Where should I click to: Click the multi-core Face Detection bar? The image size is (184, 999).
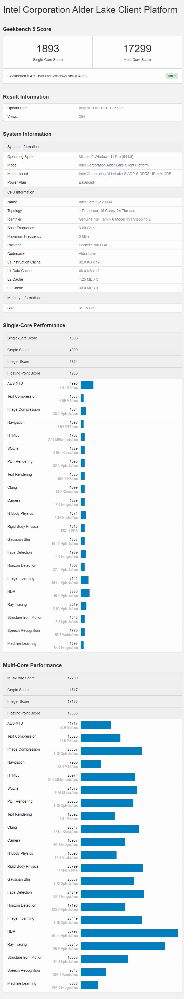pyautogui.click(x=112, y=894)
